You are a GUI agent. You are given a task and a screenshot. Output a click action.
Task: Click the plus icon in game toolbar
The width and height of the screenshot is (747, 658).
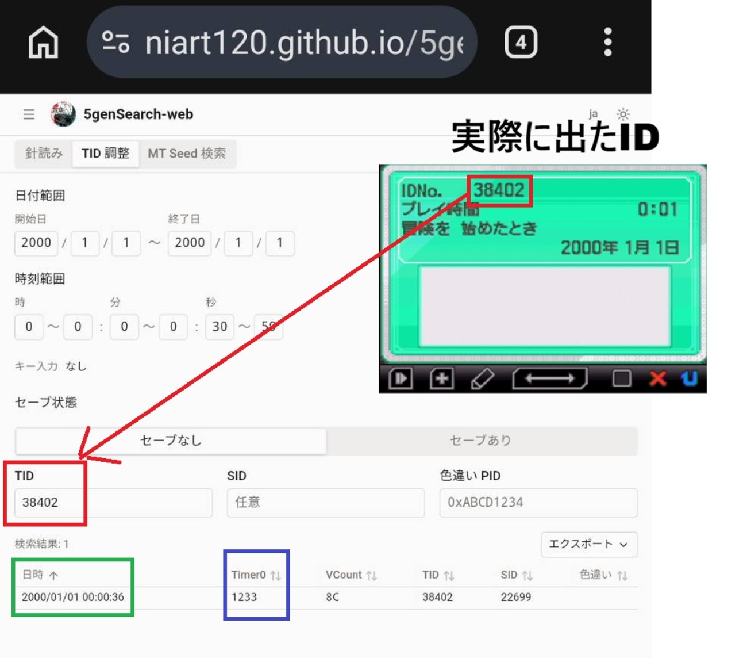tap(441, 378)
